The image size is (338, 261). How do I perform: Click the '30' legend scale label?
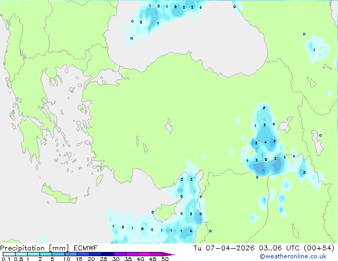tap(116, 259)
